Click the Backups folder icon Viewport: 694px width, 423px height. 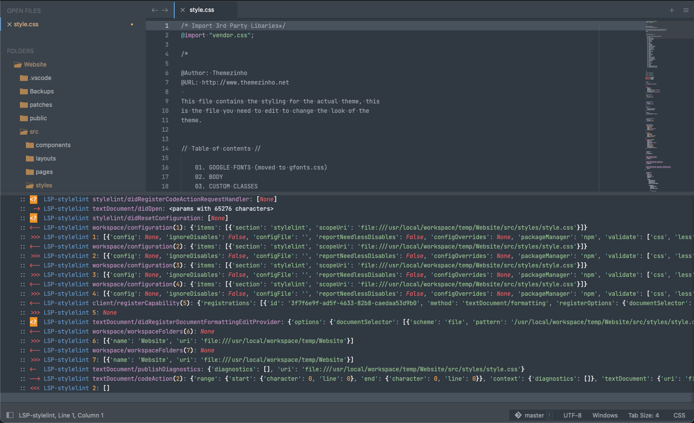(x=23, y=91)
